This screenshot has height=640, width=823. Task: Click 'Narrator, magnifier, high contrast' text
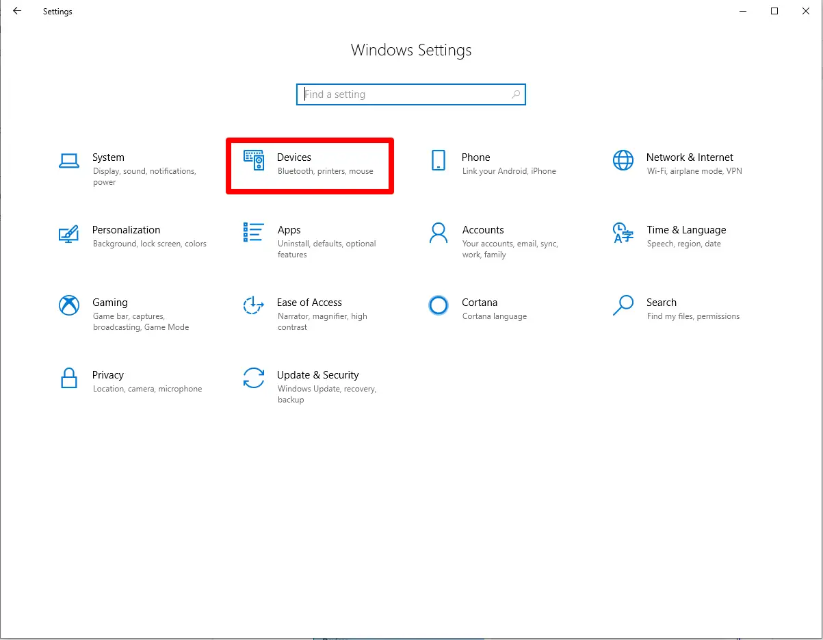coord(322,322)
